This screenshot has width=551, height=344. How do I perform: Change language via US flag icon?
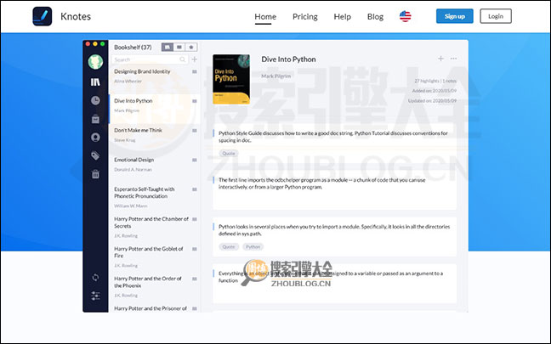pos(405,16)
